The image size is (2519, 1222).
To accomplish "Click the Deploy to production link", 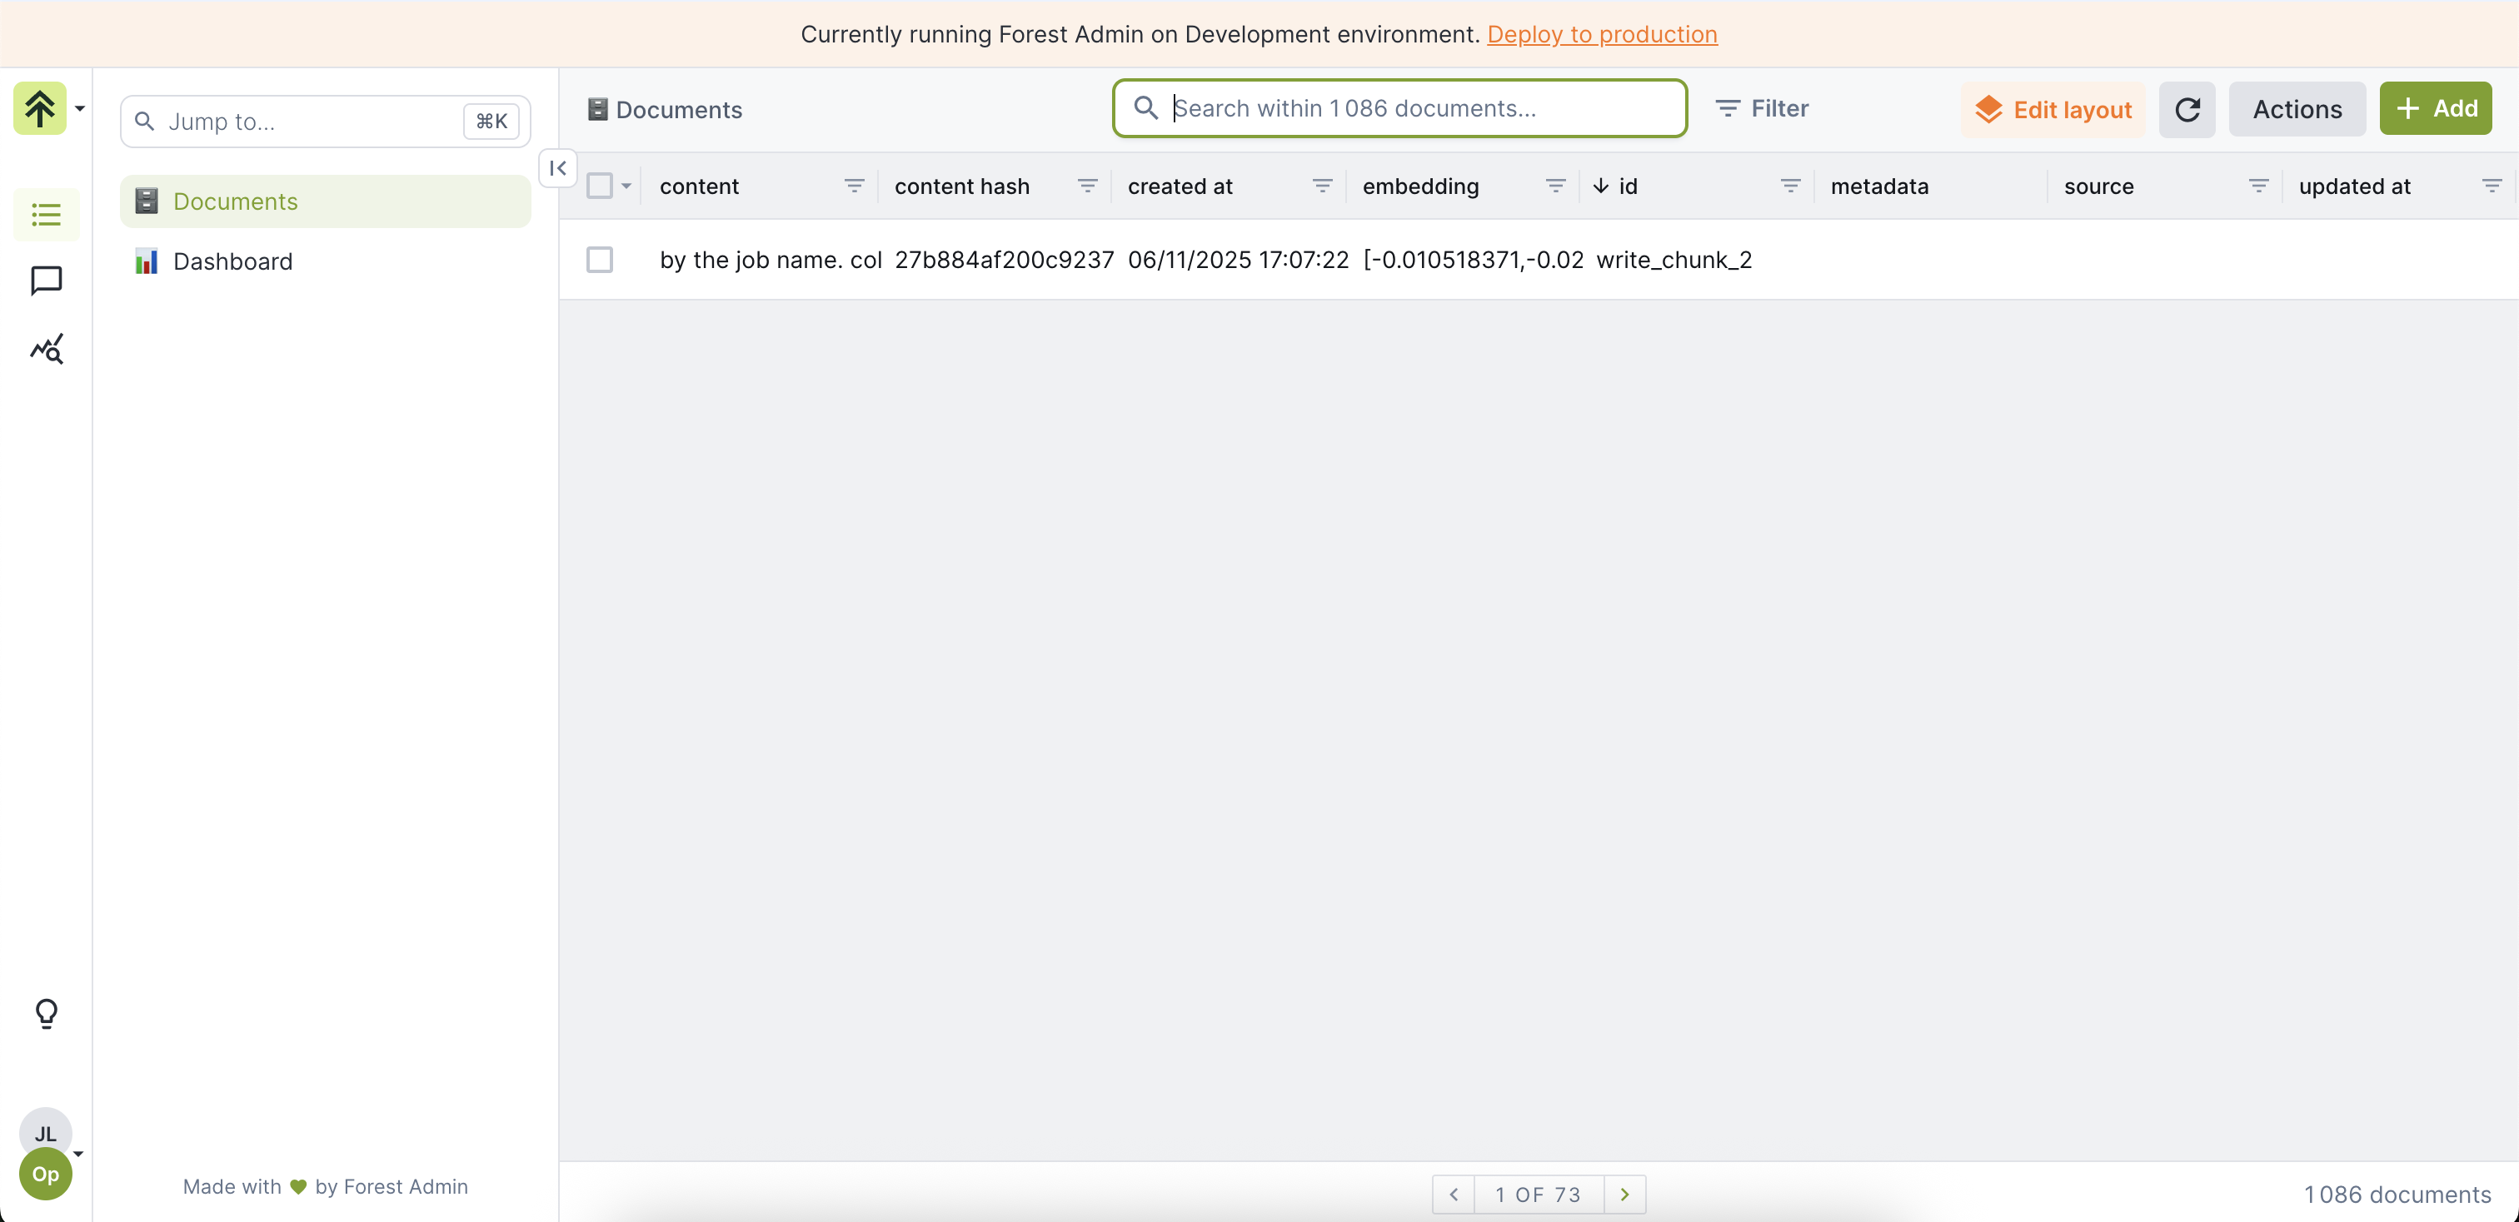I will tap(1601, 34).
